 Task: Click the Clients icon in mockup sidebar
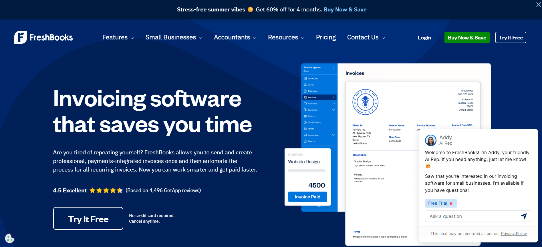305,85
